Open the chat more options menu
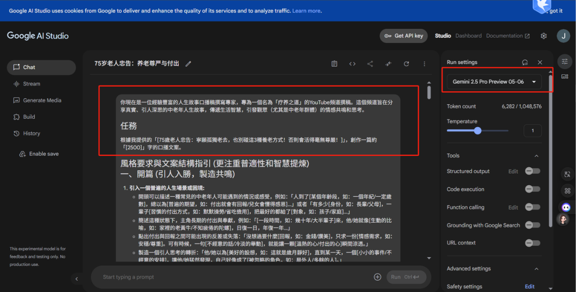The height and width of the screenshot is (292, 576). tap(425, 64)
